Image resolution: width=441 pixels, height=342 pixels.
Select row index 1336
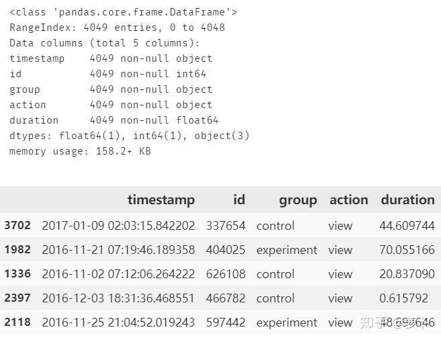[x=17, y=274]
